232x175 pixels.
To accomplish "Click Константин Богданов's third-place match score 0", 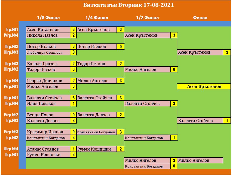I will [x=174, y=166].
